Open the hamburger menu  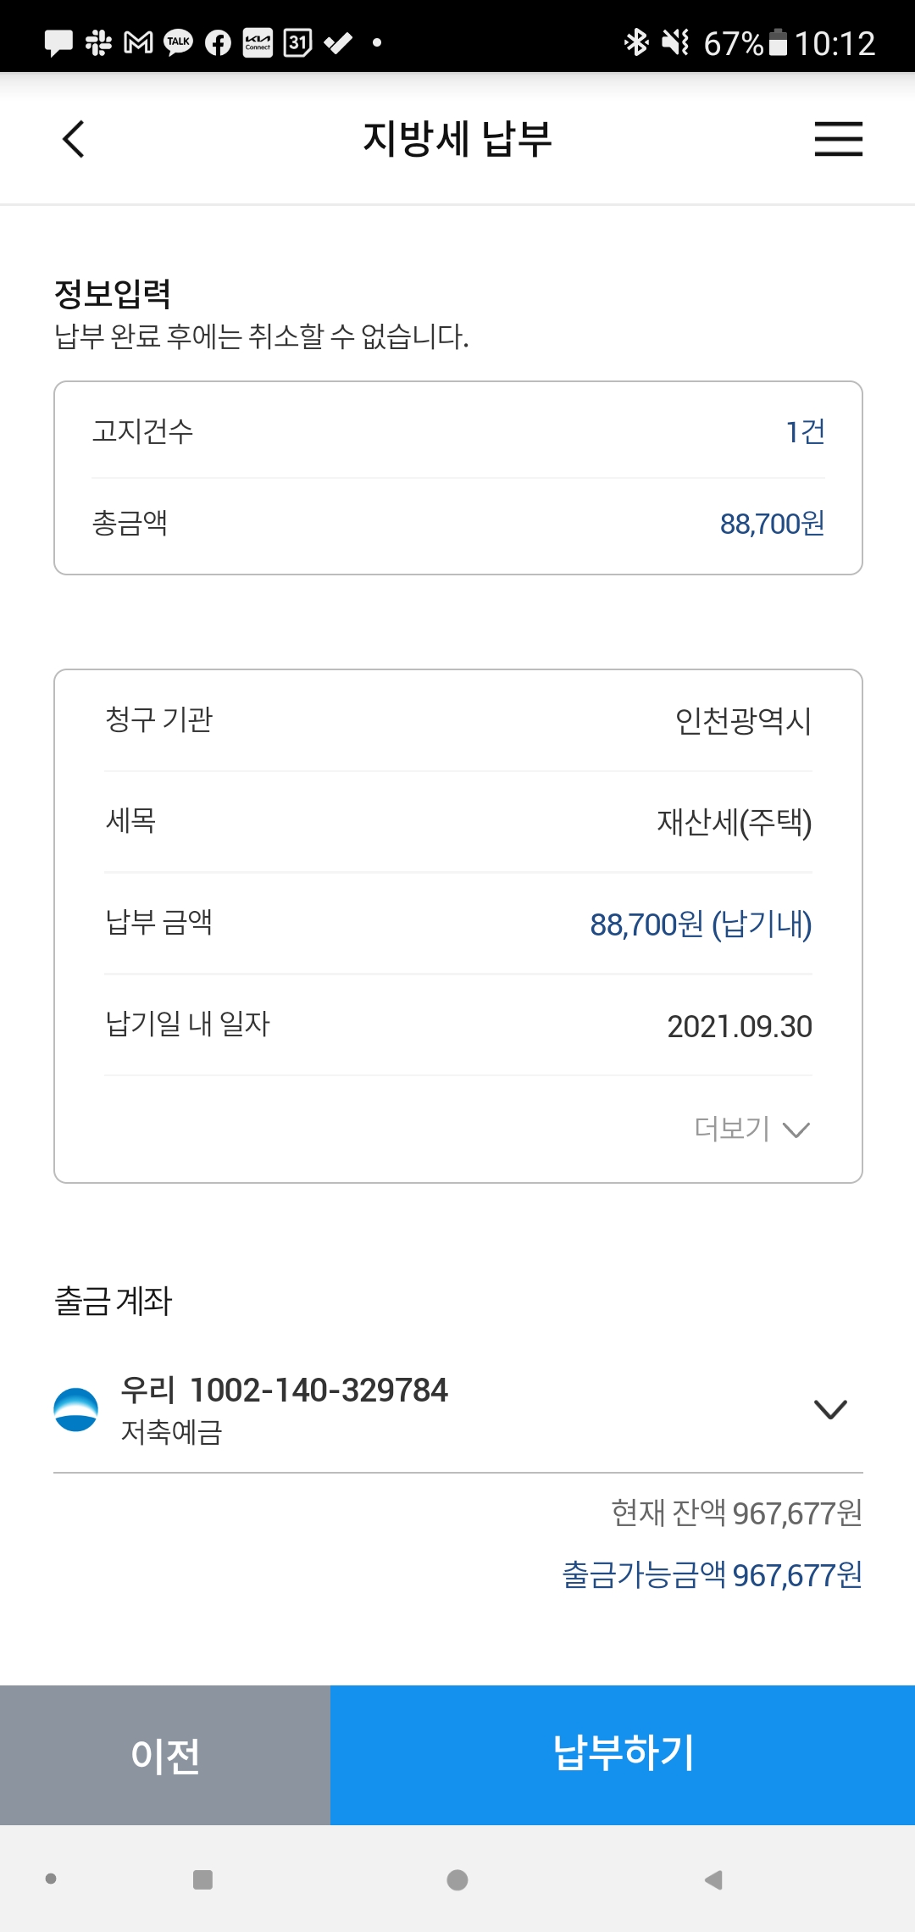838,139
